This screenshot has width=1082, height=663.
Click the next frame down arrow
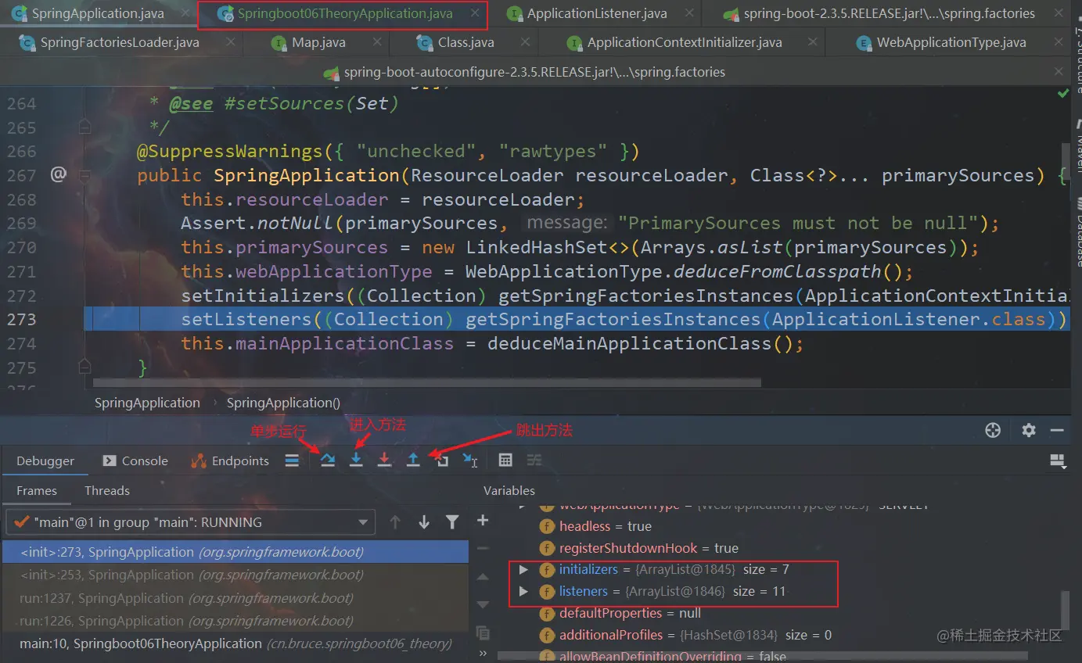(x=424, y=522)
